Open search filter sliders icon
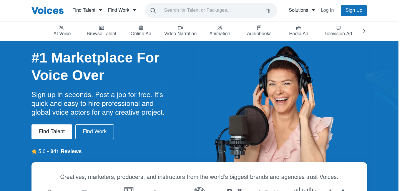402x191 pixels. click(268, 11)
